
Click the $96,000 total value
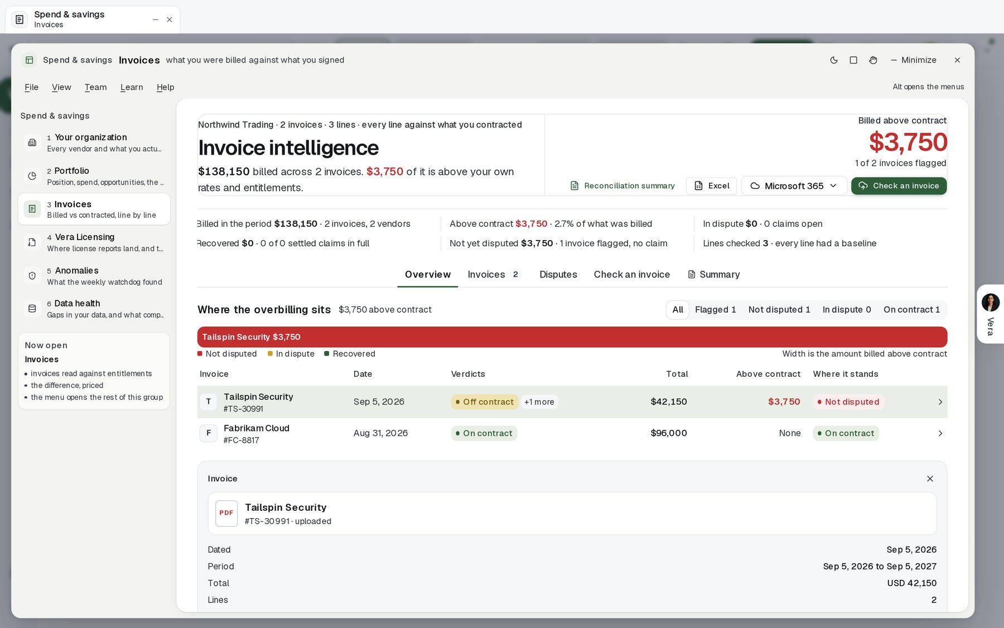[x=669, y=433]
